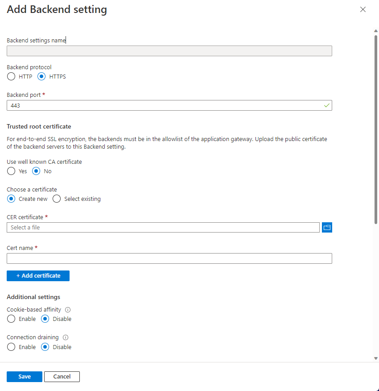Close the Add Backend setting panel
379x391 pixels.
pyautogui.click(x=363, y=9)
